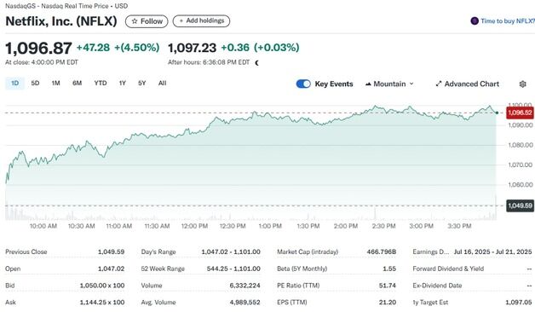Select the All time range tab
Image resolution: width=535 pixels, height=312 pixels.
click(162, 84)
